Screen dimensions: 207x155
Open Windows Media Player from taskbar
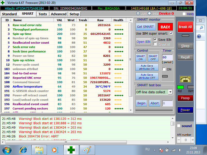55,150
